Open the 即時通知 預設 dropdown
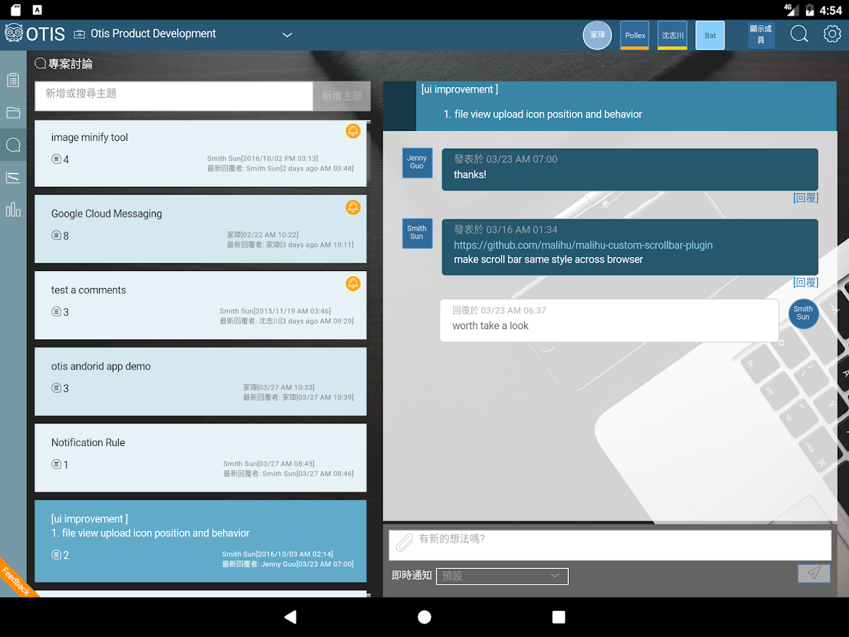849x637 pixels. [502, 576]
